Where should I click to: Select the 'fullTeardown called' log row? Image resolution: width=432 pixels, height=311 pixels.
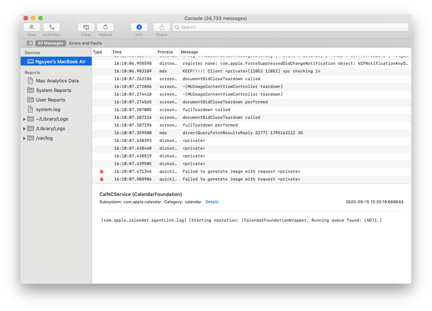[252, 110]
